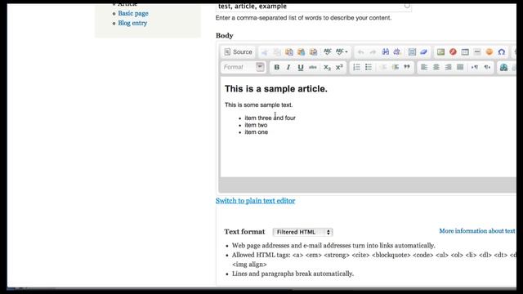Open the Format dropdown
Viewport: 523px width, 294px height.
point(243,67)
